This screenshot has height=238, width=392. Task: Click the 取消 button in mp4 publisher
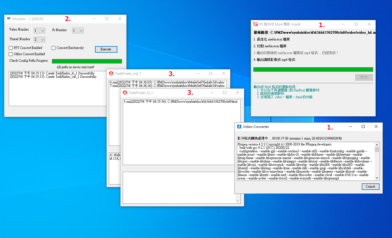point(364,77)
